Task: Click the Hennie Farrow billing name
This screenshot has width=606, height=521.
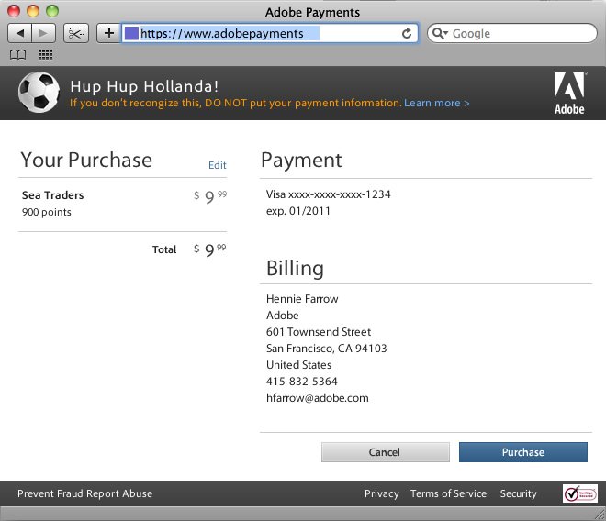Action: click(x=302, y=299)
